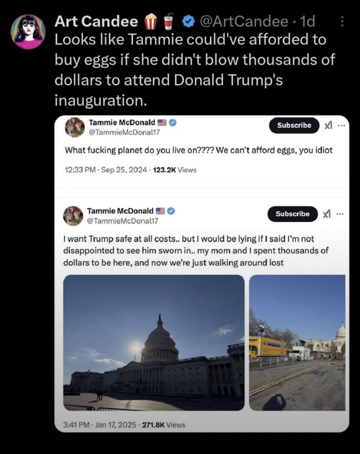Click the Art Candee display name
Screen dimensions: 360x454
96,21
